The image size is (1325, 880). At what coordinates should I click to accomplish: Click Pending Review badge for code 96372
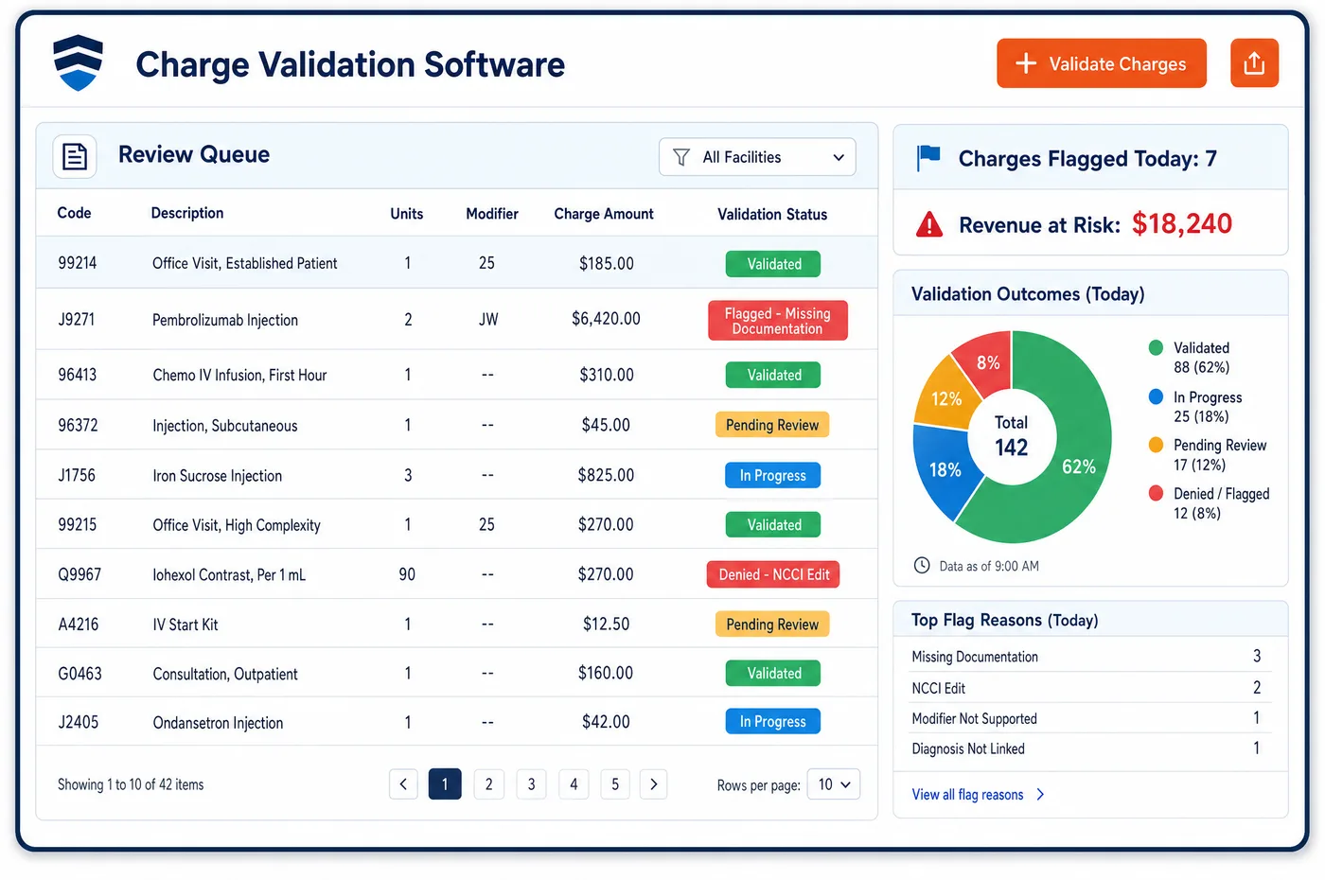point(772,425)
